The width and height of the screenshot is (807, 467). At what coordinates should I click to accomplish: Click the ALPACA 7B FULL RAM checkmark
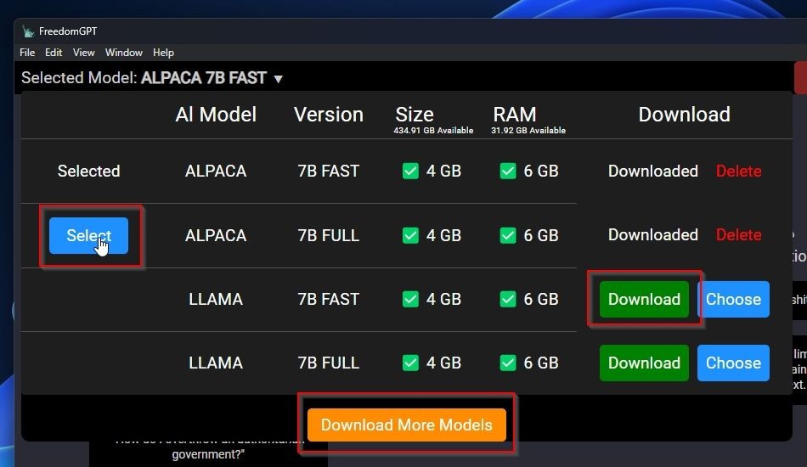click(x=508, y=235)
